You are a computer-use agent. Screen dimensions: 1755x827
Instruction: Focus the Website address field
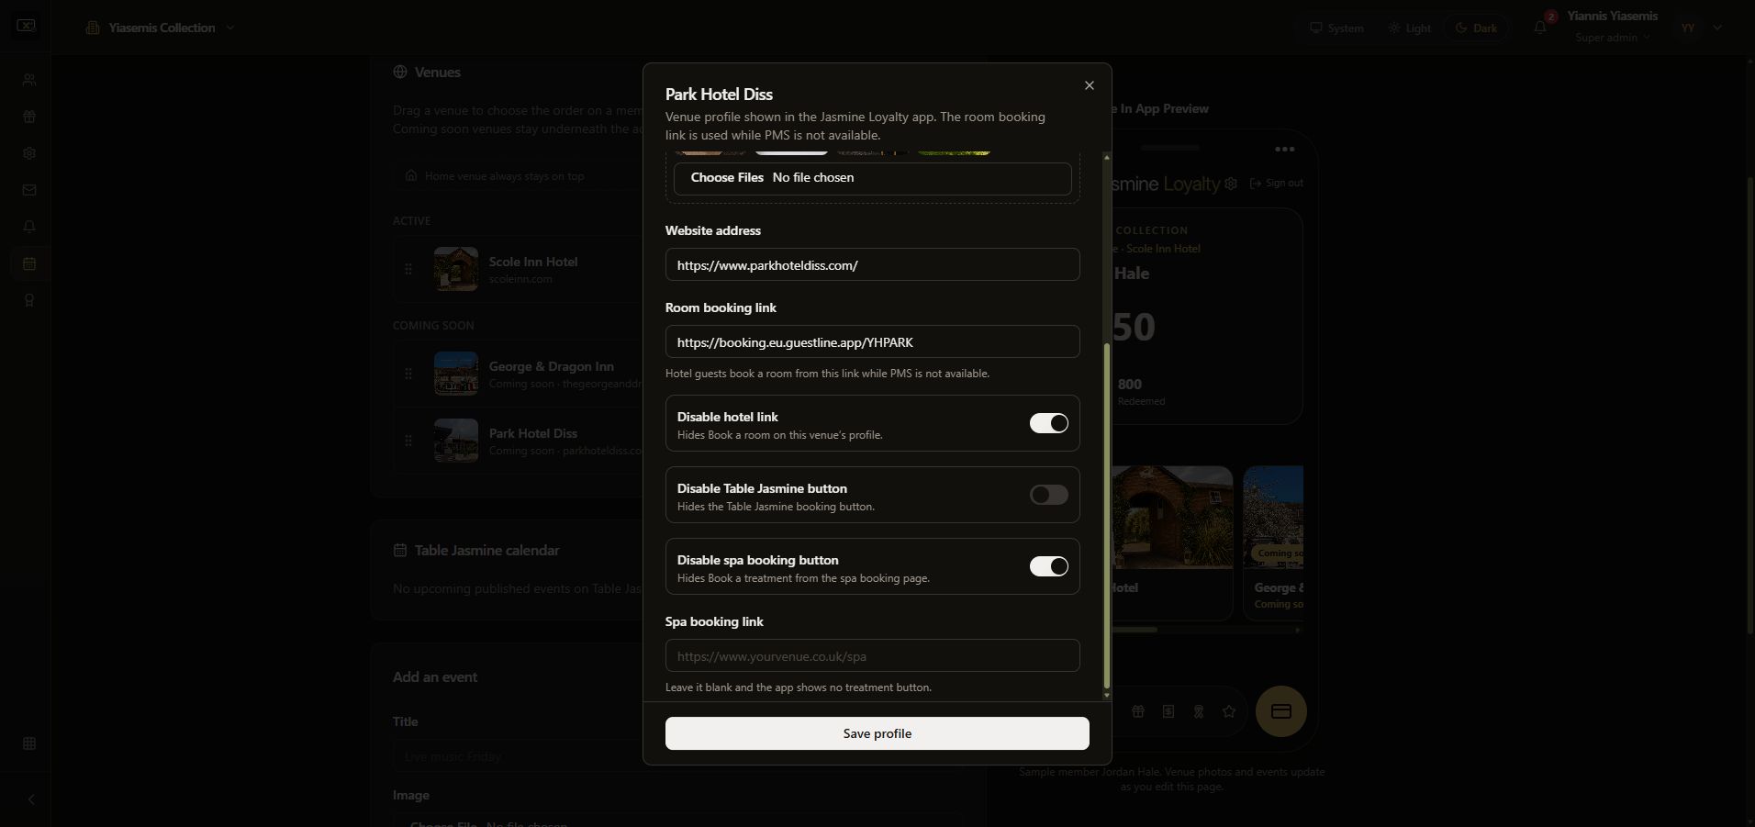click(872, 264)
